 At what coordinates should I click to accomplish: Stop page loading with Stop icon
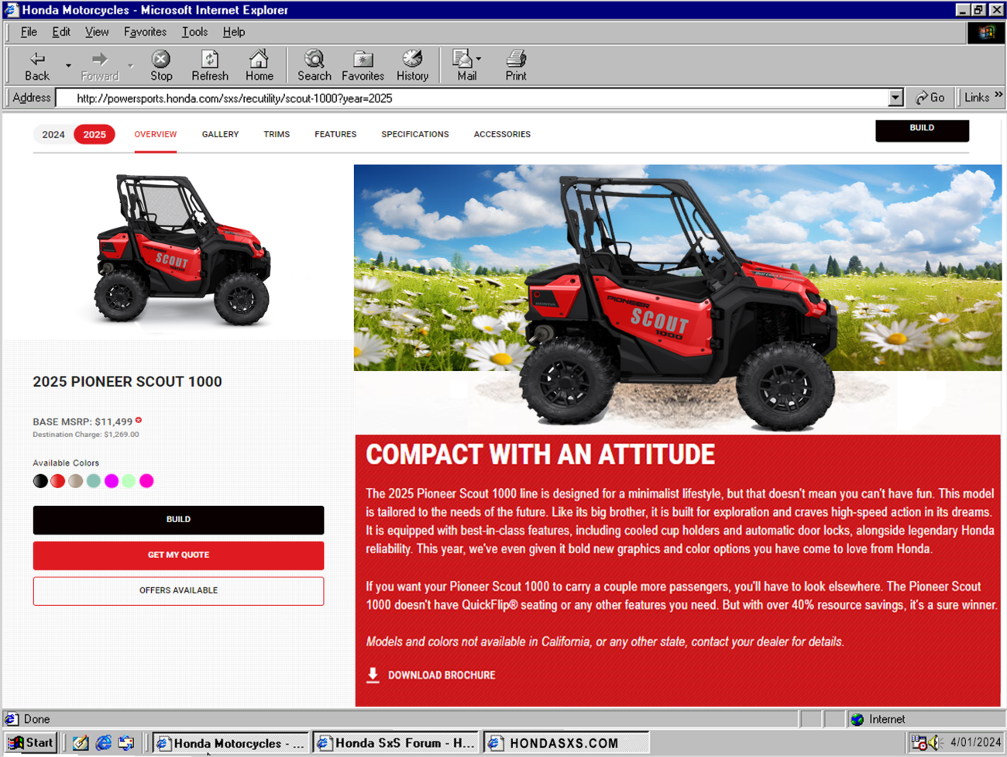tap(161, 59)
